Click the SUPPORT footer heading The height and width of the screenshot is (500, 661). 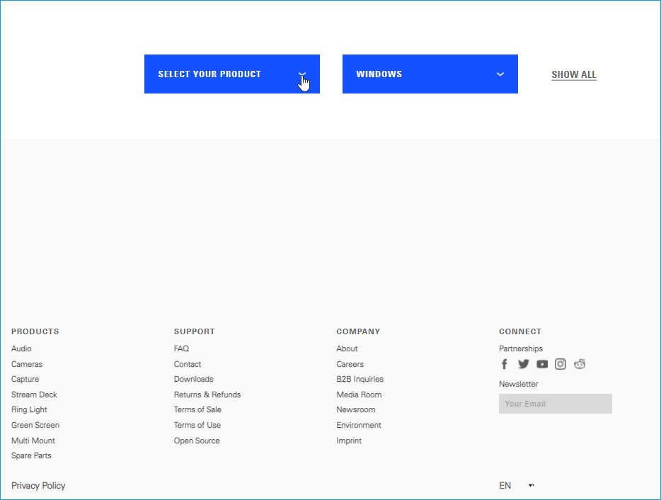195,331
